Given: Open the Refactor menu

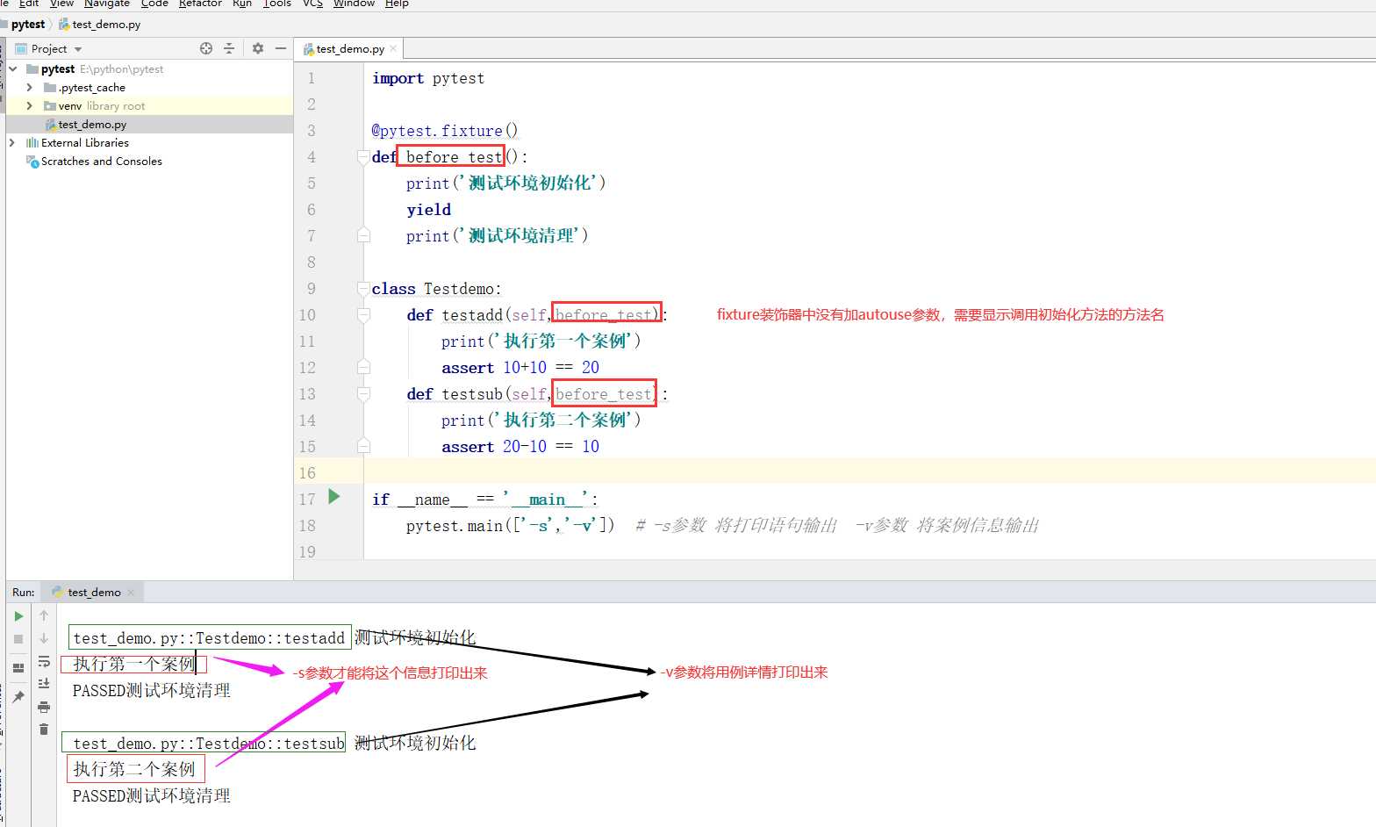Looking at the screenshot, I should coord(200,4).
